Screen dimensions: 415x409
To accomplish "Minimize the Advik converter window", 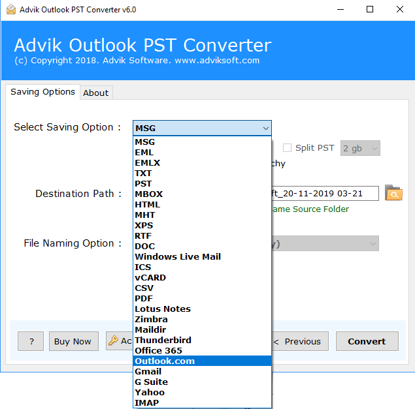I will [x=340, y=10].
